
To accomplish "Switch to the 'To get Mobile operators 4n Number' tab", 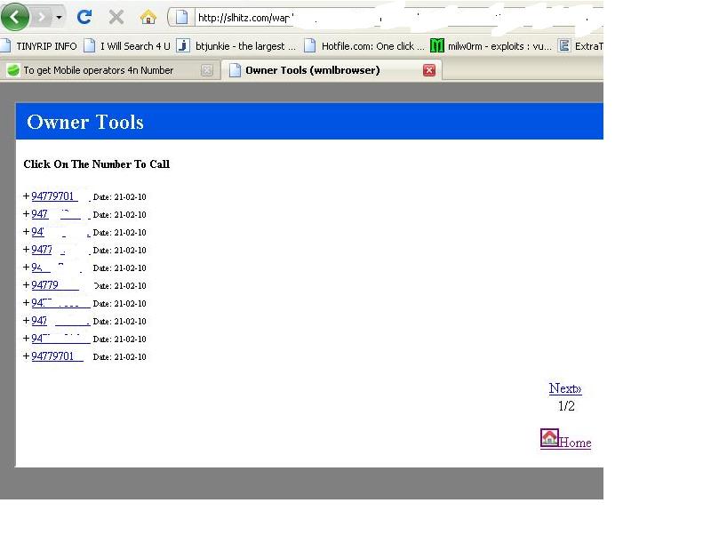I will click(98, 70).
